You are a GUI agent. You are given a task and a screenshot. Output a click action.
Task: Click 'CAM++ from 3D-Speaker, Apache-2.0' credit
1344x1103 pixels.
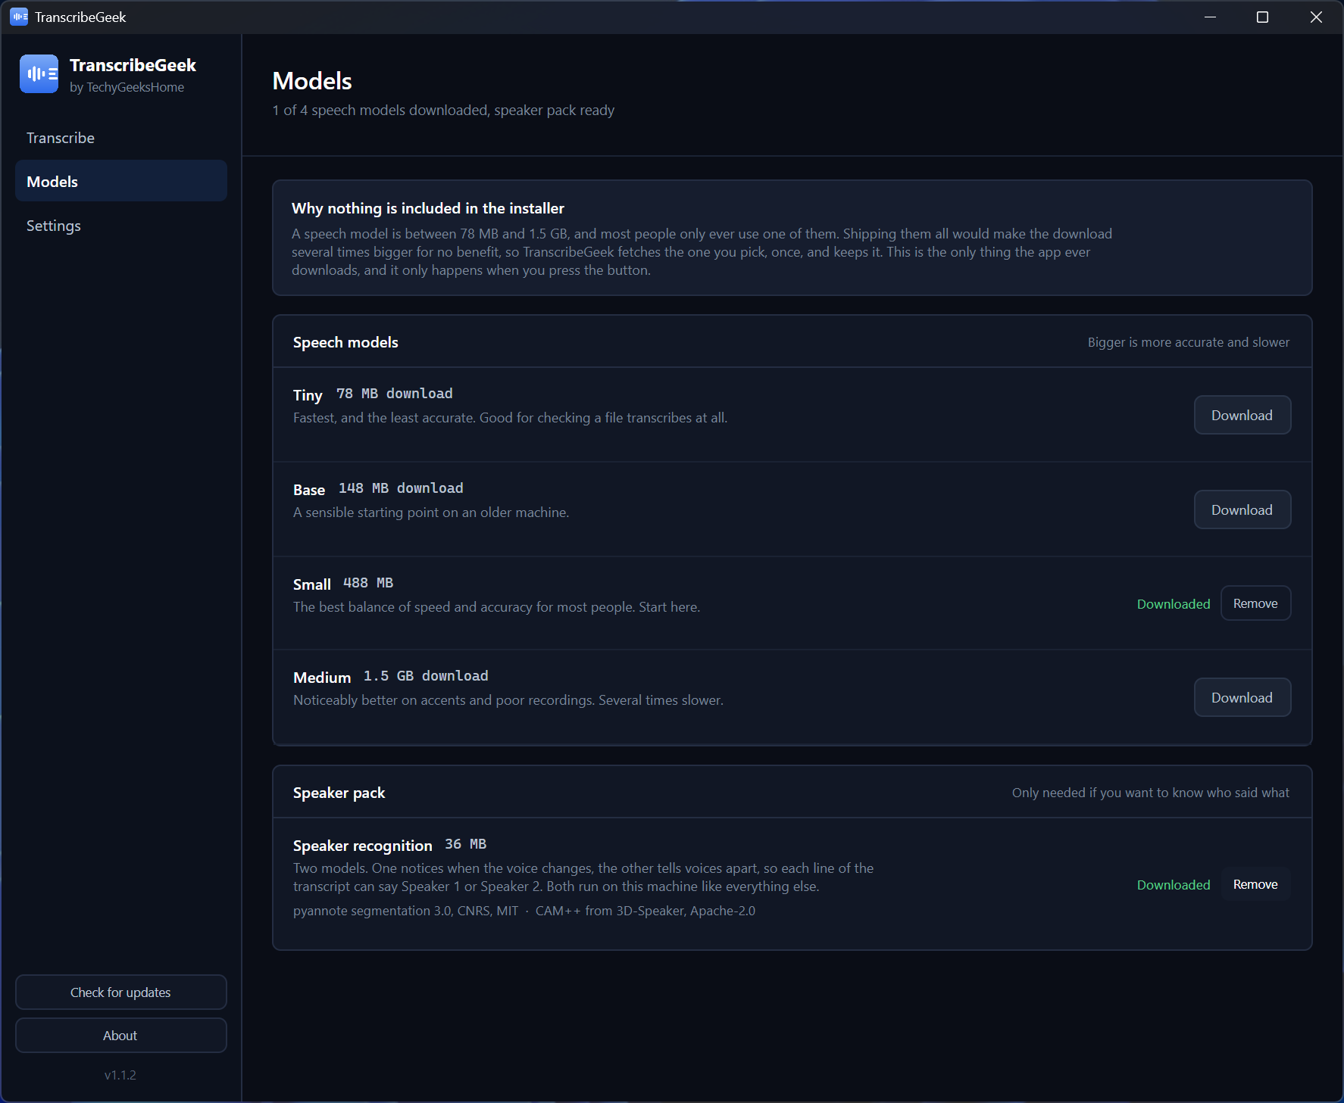point(645,911)
